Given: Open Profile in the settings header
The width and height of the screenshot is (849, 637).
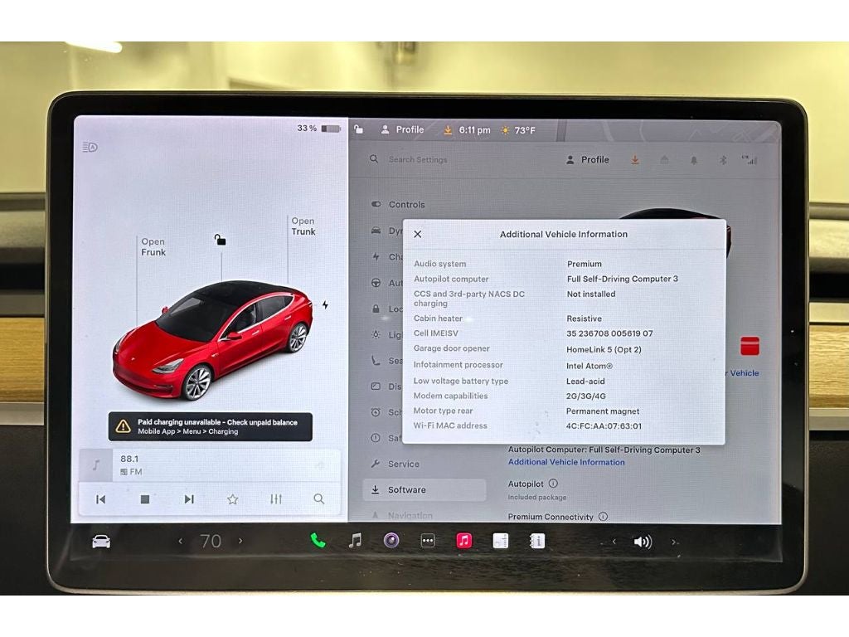Looking at the screenshot, I should point(588,160).
